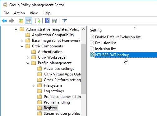The image size is (157, 116).
Task: Collapse the Profile Management node
Action: (28, 63)
